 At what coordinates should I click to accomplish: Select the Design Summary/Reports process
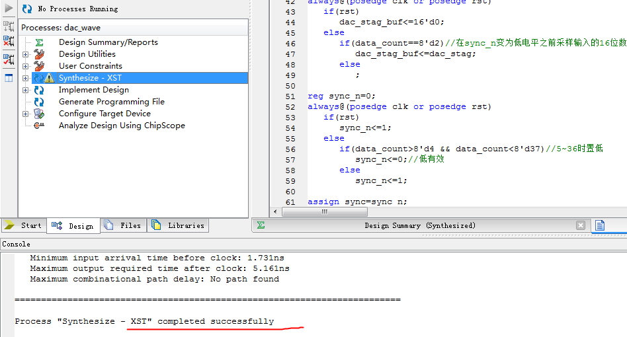click(x=108, y=42)
